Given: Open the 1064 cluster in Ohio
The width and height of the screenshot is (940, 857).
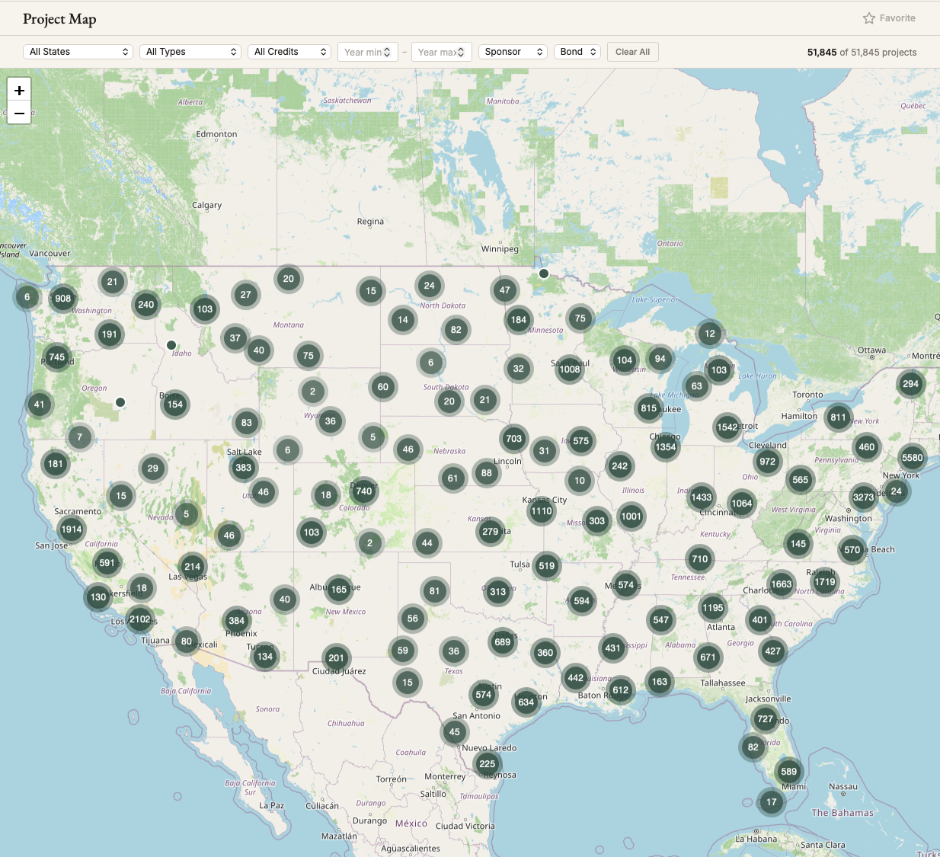Looking at the screenshot, I should tap(742, 504).
